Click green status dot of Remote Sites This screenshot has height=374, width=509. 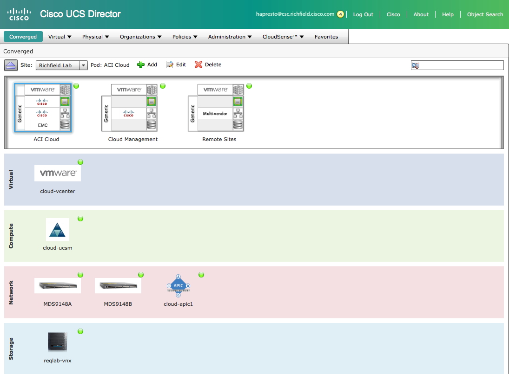point(249,86)
